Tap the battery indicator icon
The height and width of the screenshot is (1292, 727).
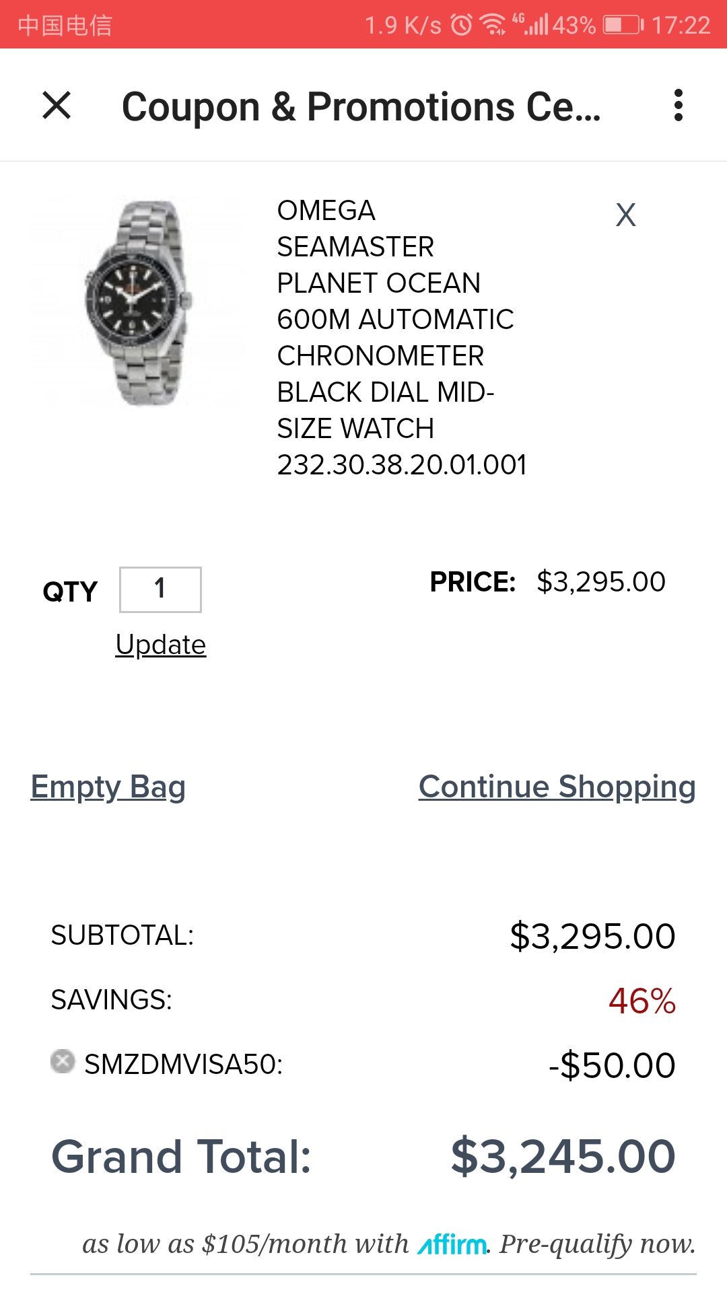tap(623, 25)
